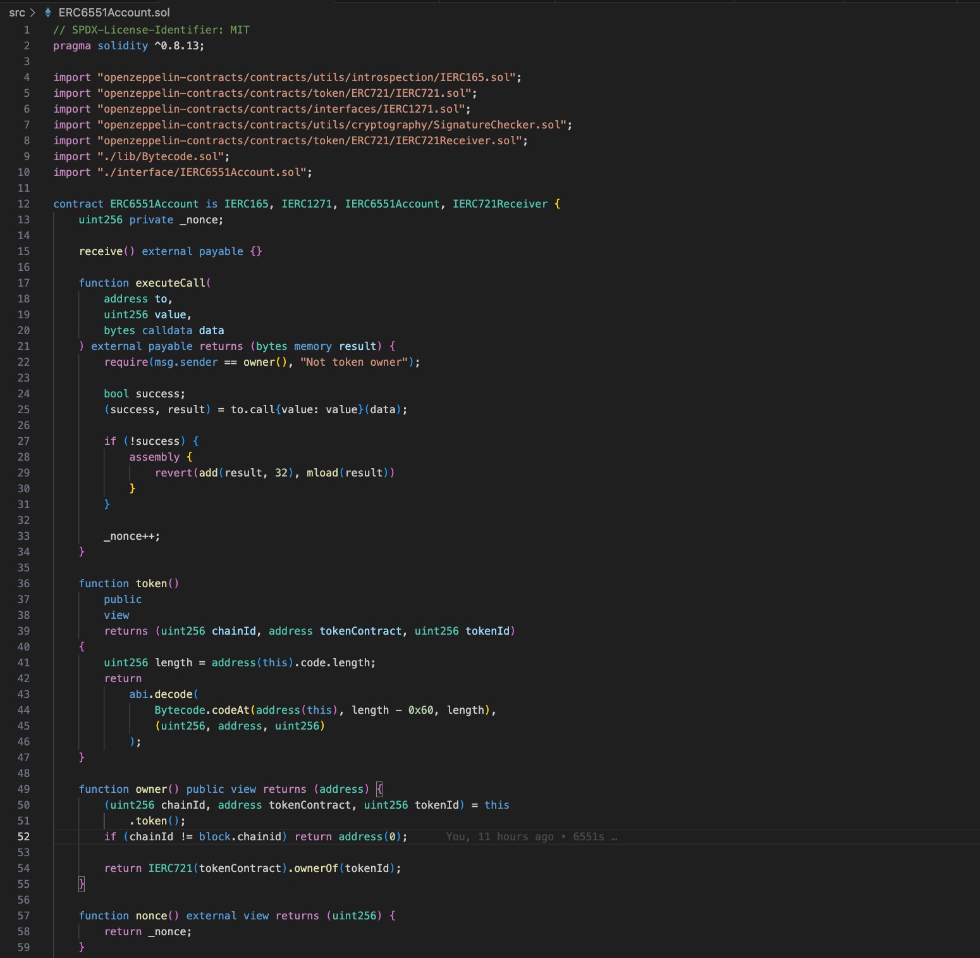Click 'block.chainid' in the if condition
The height and width of the screenshot is (958, 980).
(x=240, y=837)
